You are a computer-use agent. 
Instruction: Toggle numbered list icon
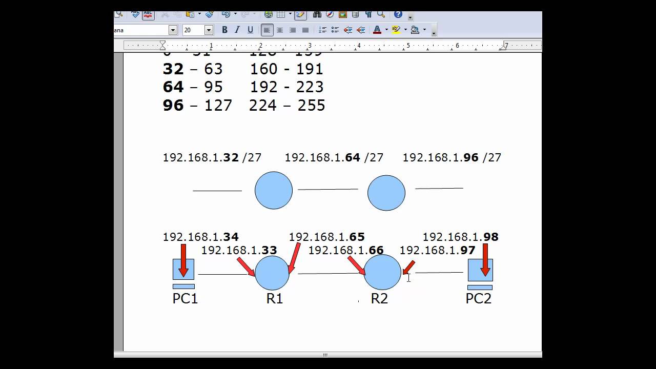coord(322,30)
